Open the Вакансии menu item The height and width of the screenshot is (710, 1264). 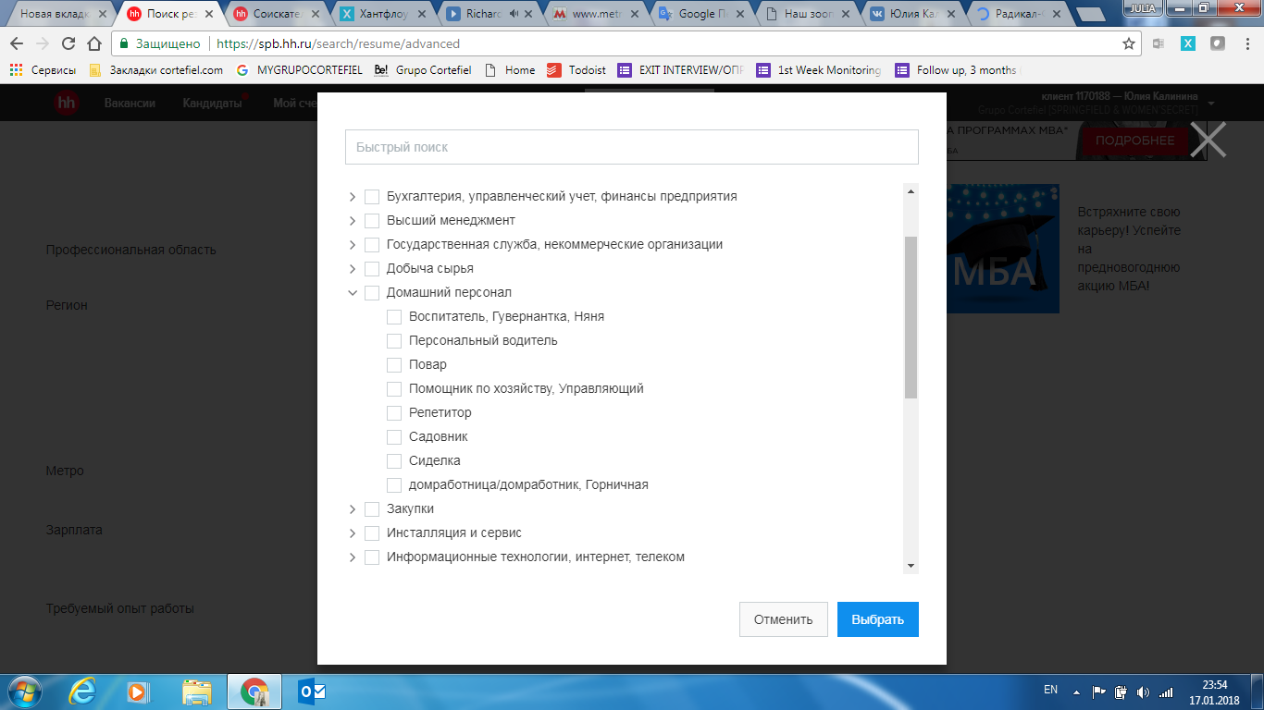[x=130, y=104]
